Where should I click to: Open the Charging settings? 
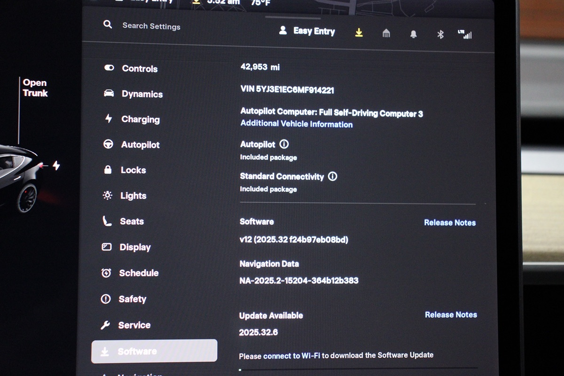click(x=132, y=119)
